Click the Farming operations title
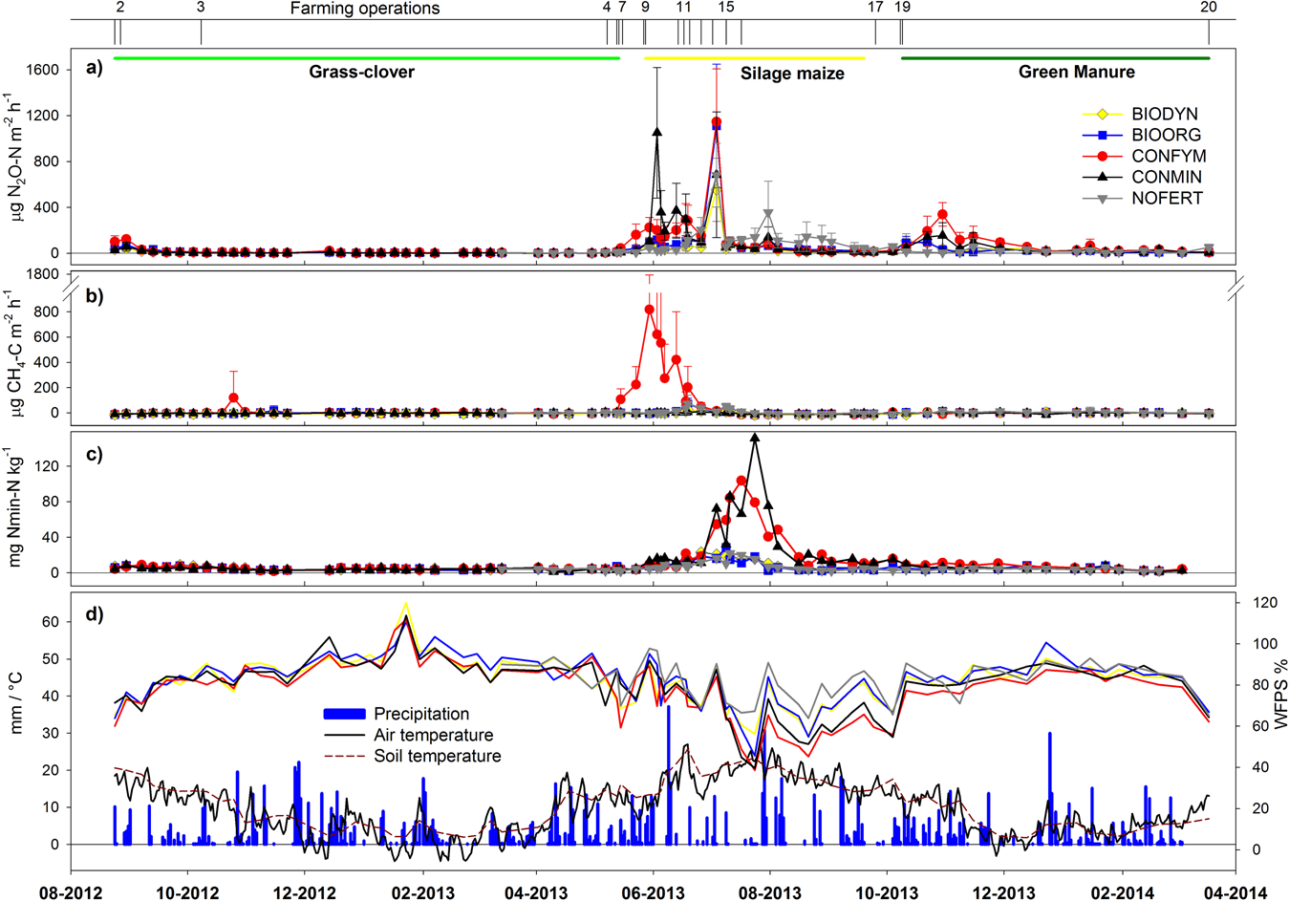 tap(365, 9)
